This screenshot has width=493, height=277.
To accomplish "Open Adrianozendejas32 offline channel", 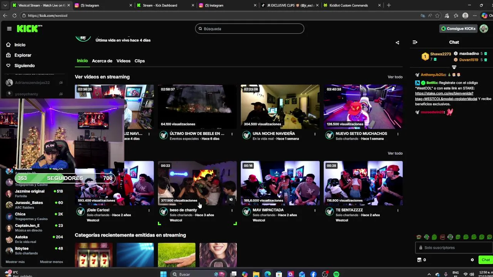I will point(35,83).
